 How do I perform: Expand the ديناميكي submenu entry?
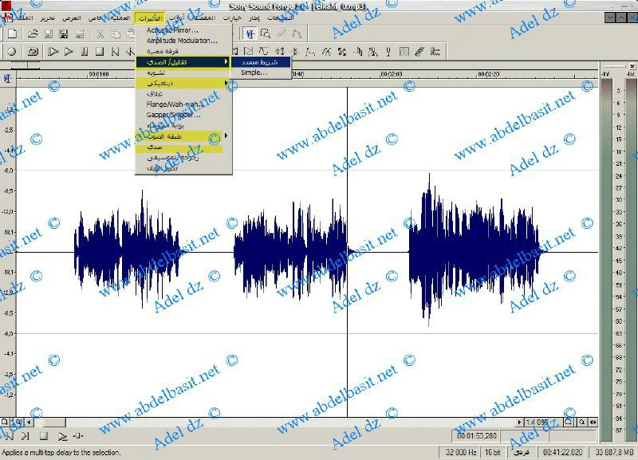tap(183, 83)
